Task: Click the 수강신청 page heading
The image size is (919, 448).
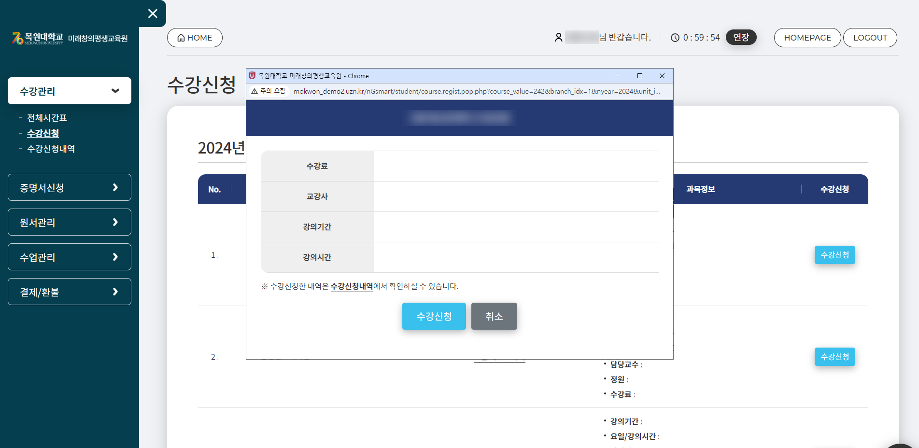Action: 201,85
